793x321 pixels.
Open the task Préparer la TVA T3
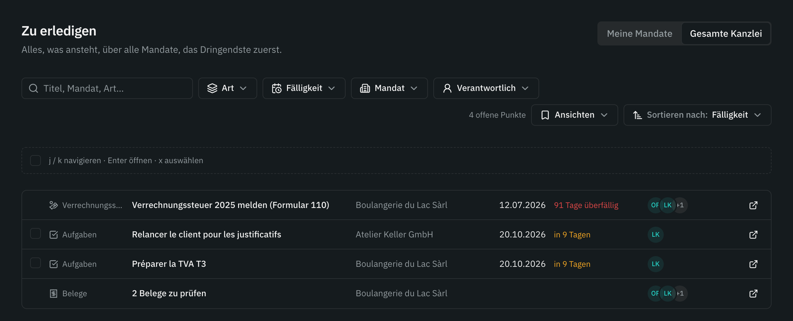(169, 264)
